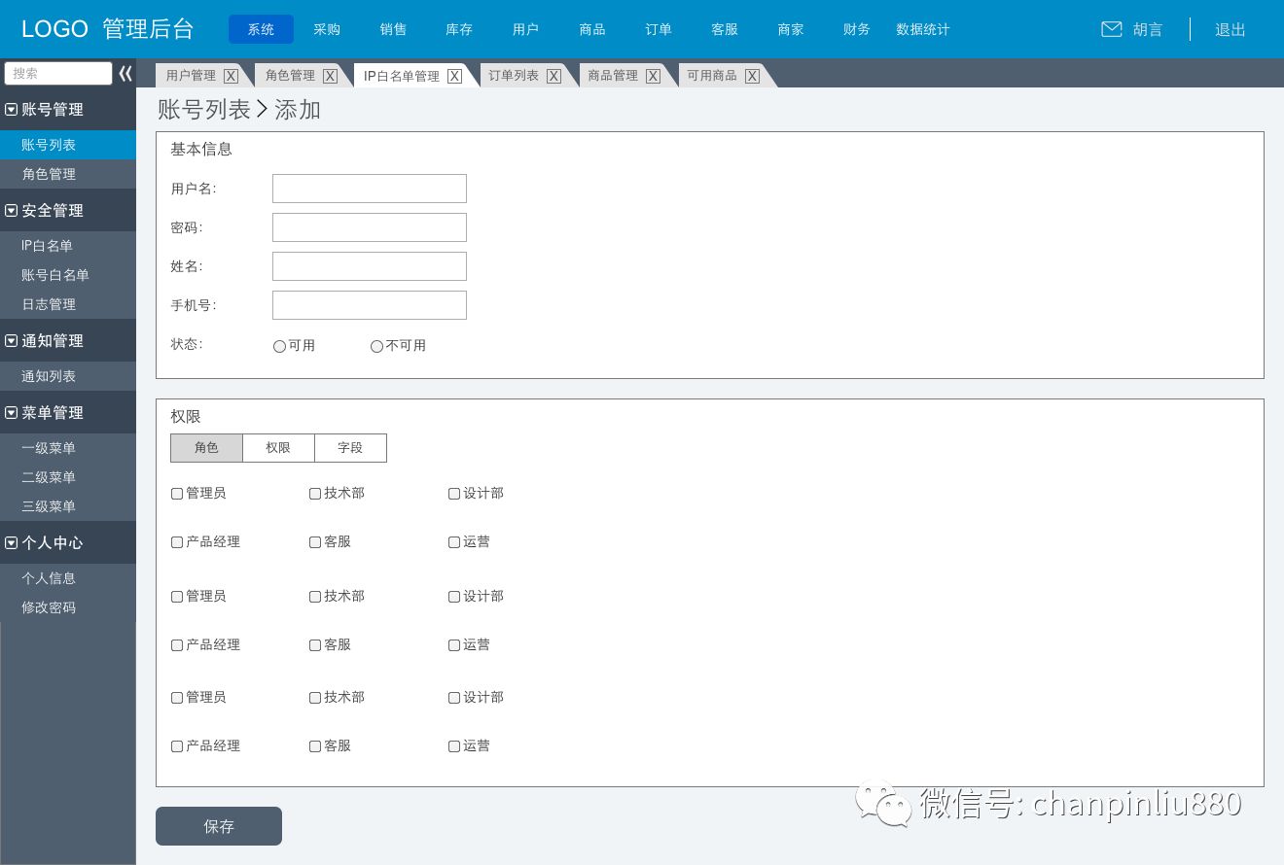
Task: Select the 权限 tab beside 角色
Action: (278, 448)
